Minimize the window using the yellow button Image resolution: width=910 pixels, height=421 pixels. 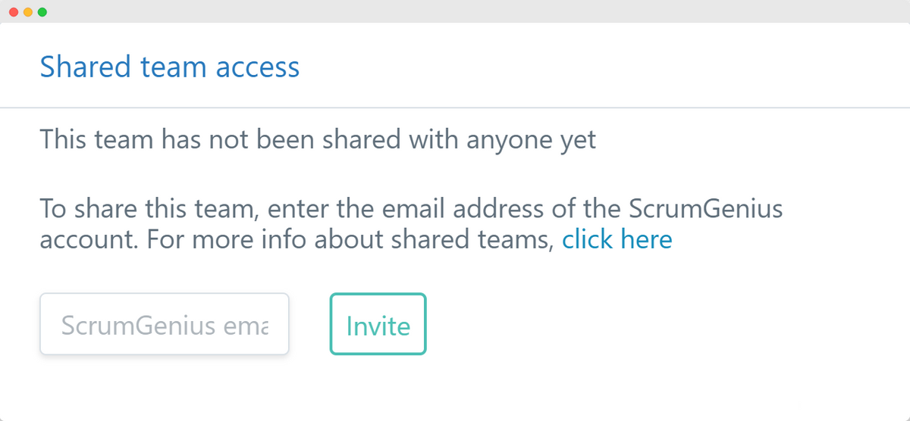pos(28,12)
